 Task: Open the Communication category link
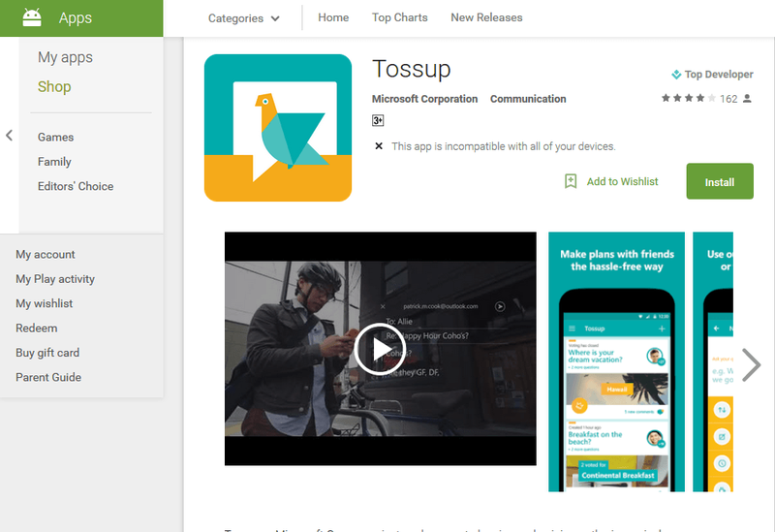528,99
